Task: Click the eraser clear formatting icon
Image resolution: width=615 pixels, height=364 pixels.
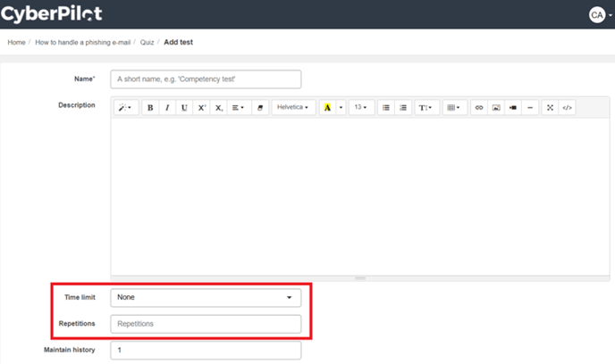Action: point(259,108)
